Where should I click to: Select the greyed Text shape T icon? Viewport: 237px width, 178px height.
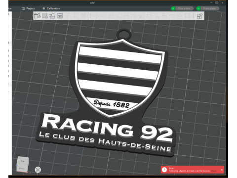tap(157, 16)
